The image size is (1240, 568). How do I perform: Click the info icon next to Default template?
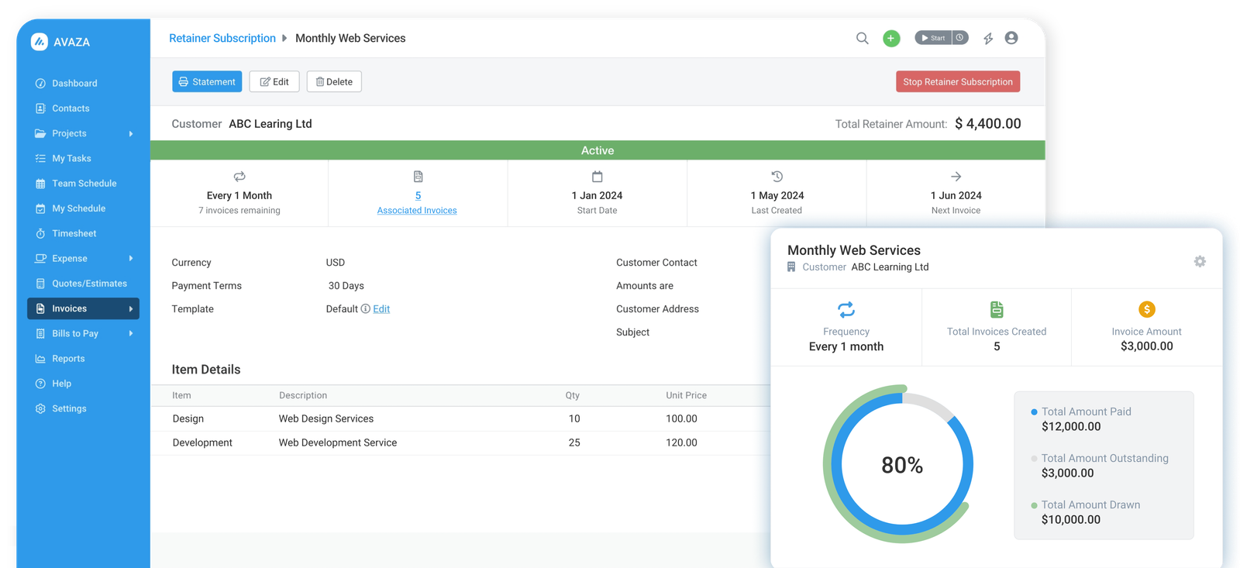pos(366,309)
